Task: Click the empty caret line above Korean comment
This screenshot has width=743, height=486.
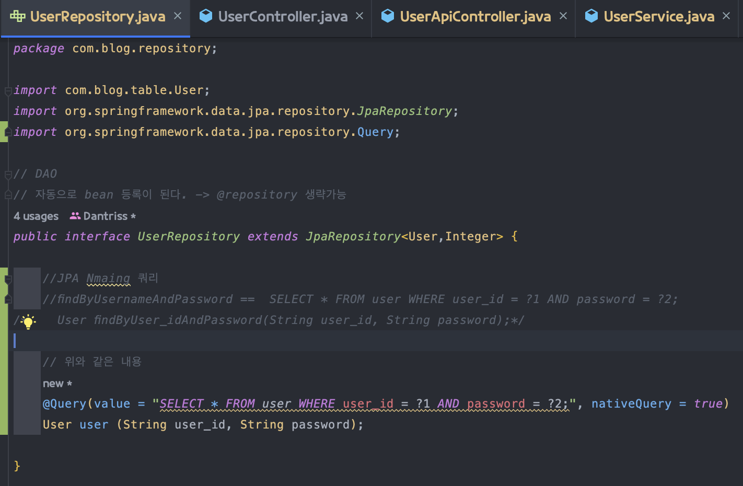Action: click(376, 341)
